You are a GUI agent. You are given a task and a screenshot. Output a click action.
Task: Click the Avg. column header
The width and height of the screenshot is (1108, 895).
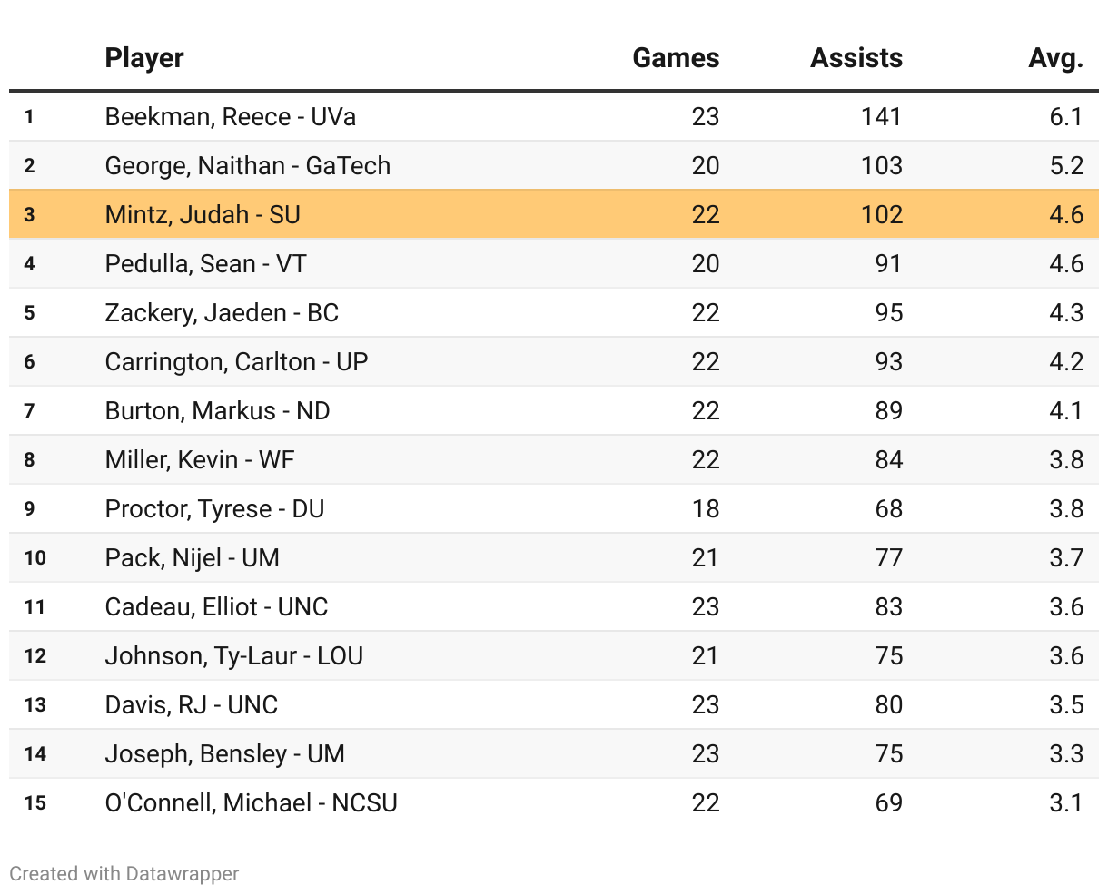pos(1055,58)
